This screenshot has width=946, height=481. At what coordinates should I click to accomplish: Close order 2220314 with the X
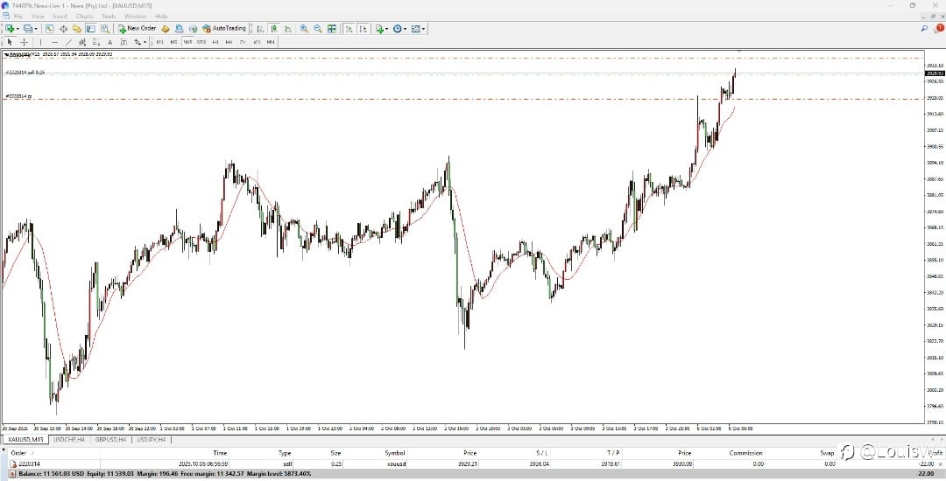pos(940,464)
